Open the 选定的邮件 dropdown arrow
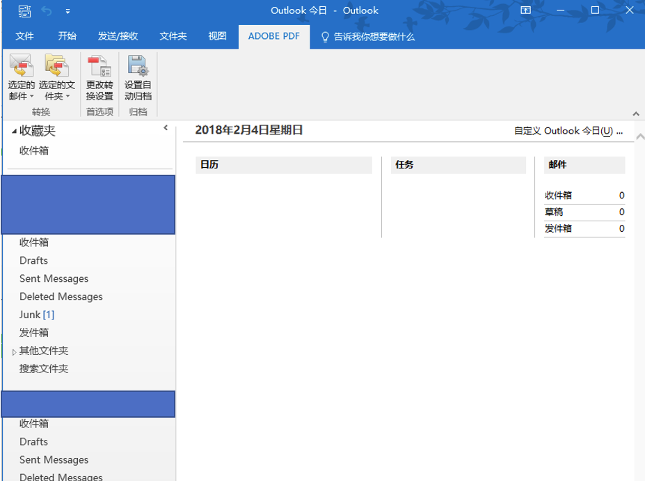 (32, 97)
